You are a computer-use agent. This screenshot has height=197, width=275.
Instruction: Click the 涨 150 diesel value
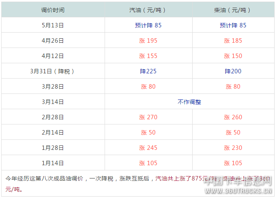(x=233, y=56)
